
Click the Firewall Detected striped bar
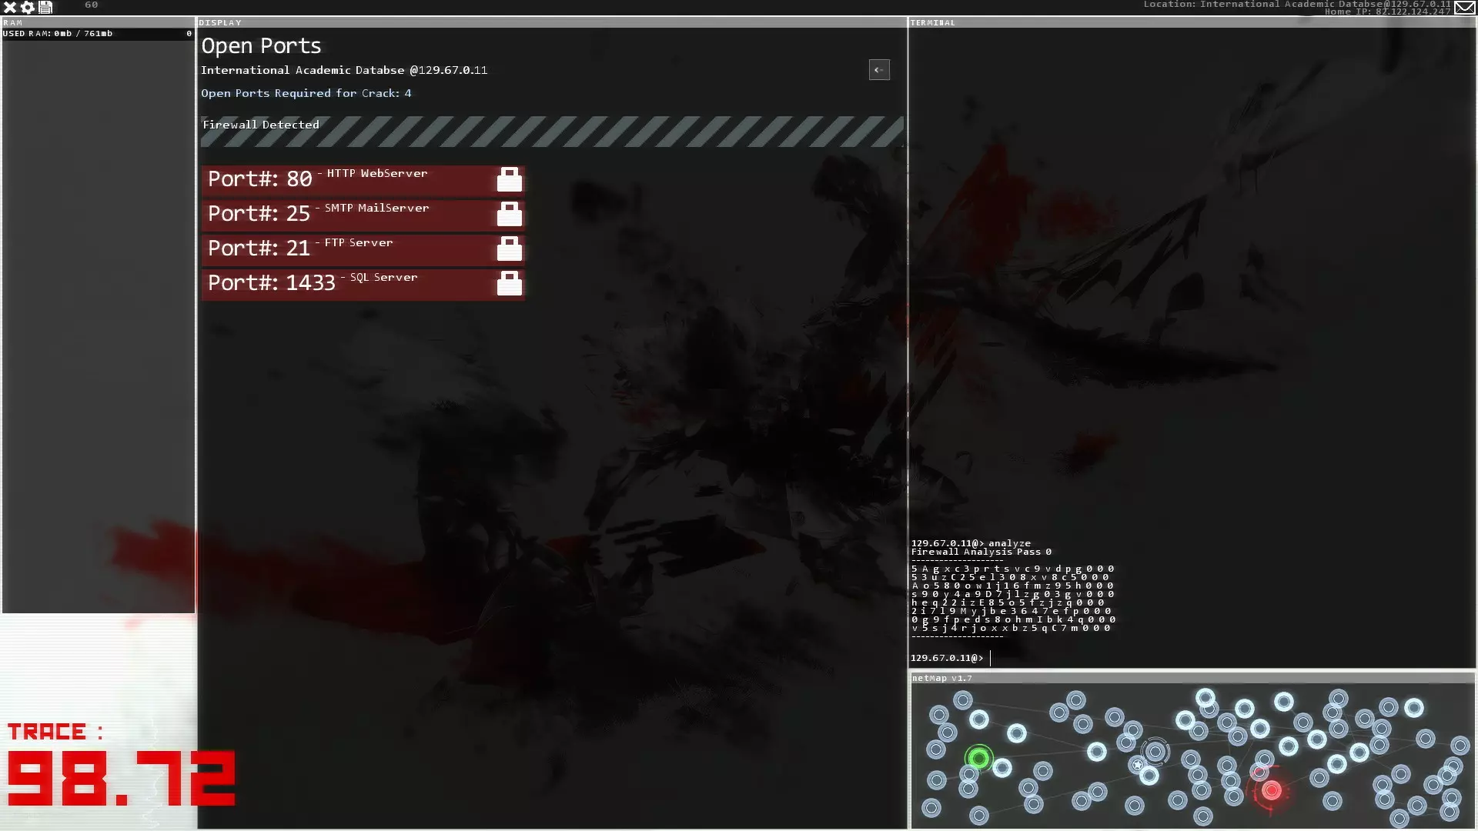(x=551, y=132)
